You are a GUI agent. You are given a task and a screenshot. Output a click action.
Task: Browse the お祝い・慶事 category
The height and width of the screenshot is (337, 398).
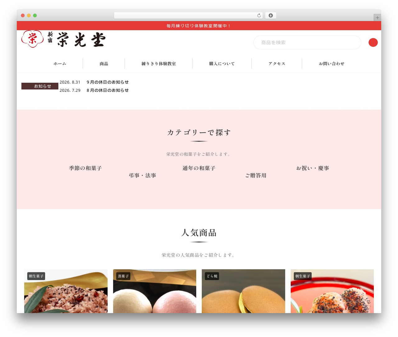[312, 168]
